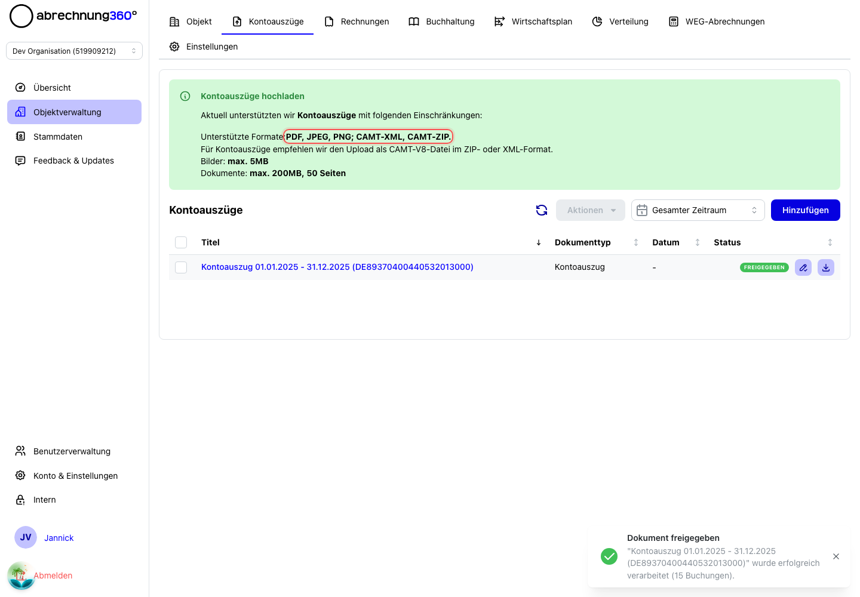This screenshot has height=597, width=860.
Task: Select Objektverwaltung in the sidebar
Action: coord(74,112)
